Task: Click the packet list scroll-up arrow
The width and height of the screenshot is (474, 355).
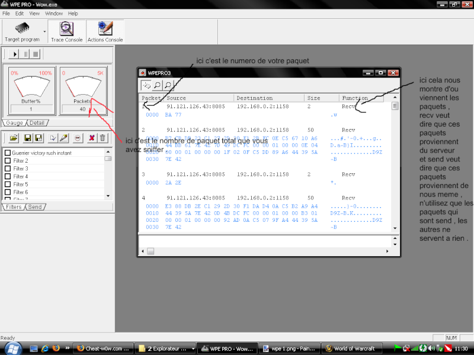Action: pos(395,98)
